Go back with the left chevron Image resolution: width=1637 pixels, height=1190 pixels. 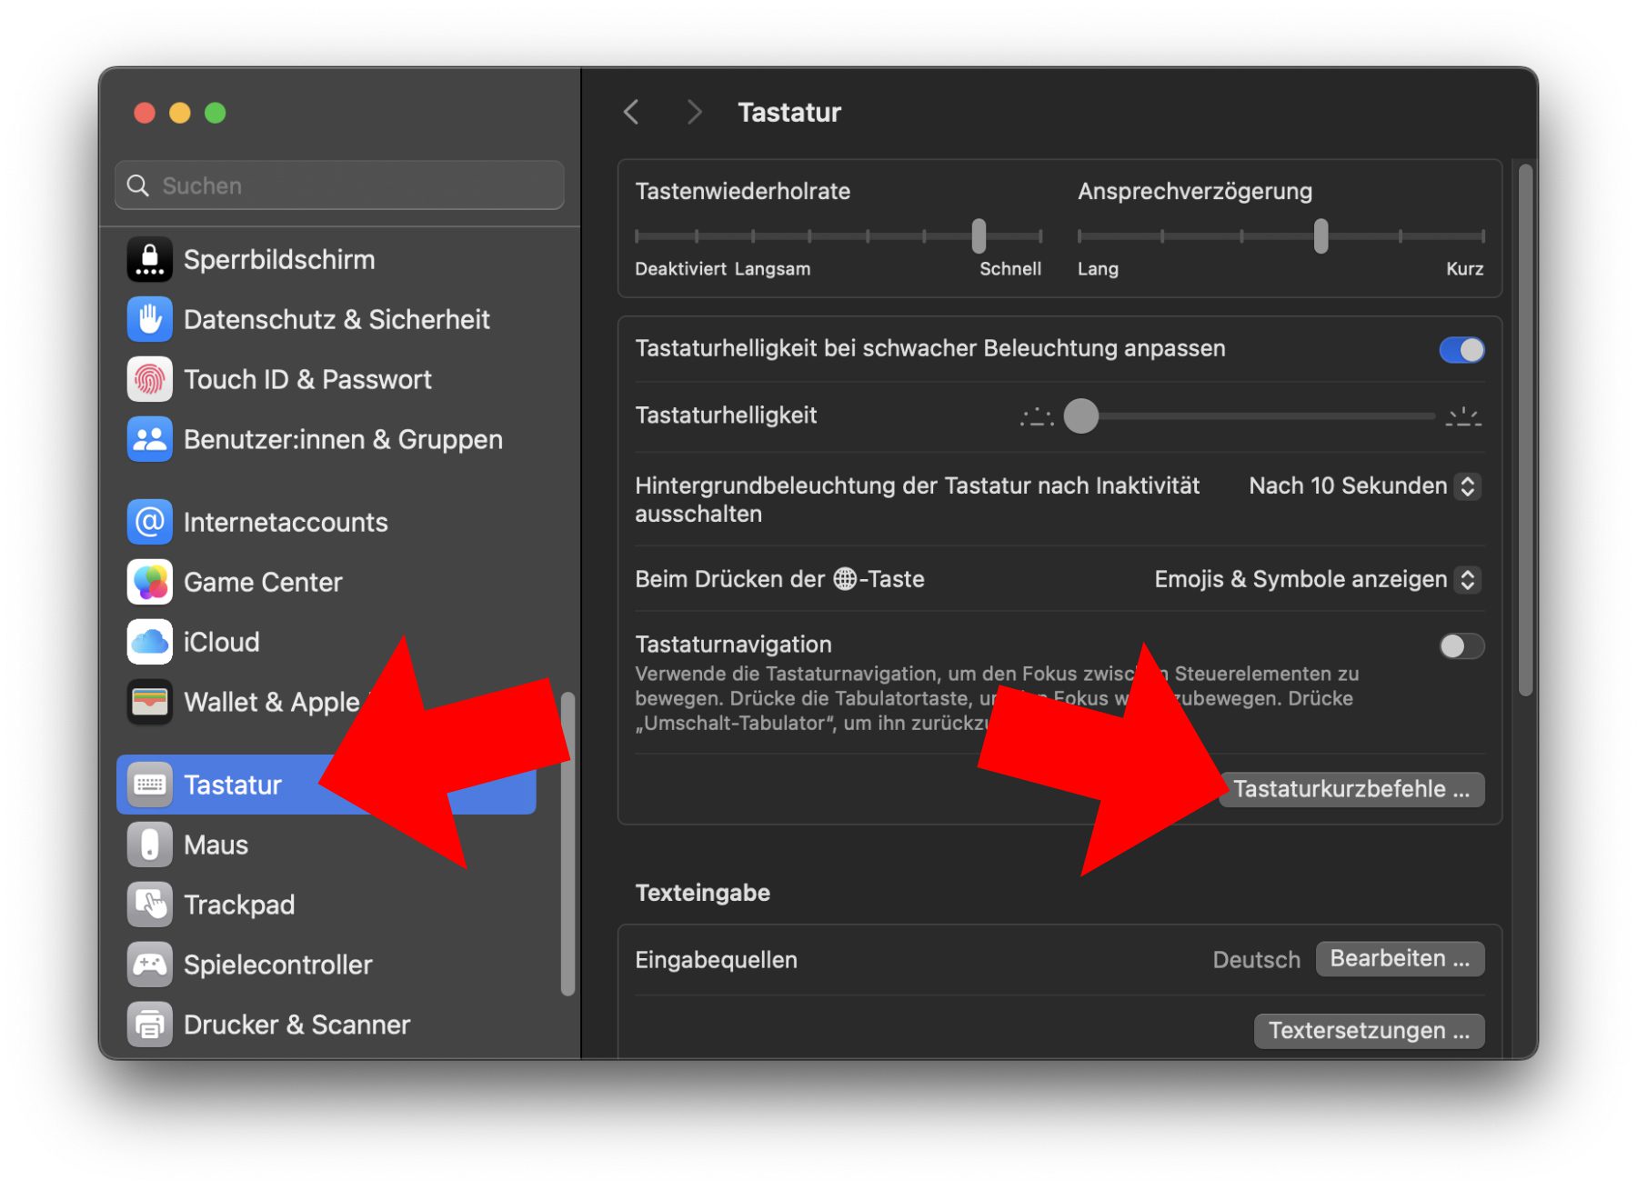tap(632, 113)
